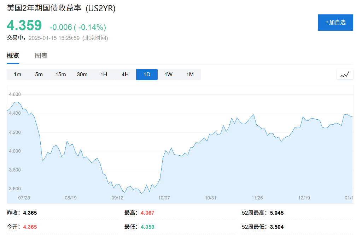Click the 52周最高 value 5.045
This screenshot has height=245, width=362.
(x=277, y=213)
